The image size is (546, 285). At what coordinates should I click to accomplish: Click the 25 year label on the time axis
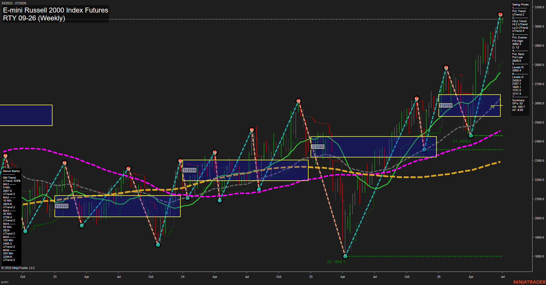(311, 277)
